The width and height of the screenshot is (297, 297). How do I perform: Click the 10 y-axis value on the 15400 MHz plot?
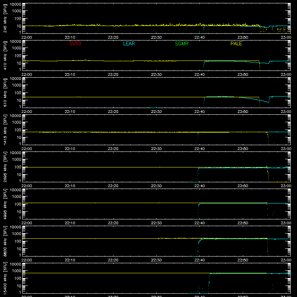(x=19, y=286)
